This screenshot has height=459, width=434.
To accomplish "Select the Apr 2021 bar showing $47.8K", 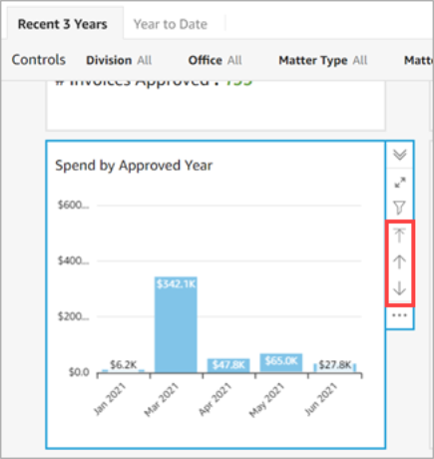I will click(x=228, y=365).
